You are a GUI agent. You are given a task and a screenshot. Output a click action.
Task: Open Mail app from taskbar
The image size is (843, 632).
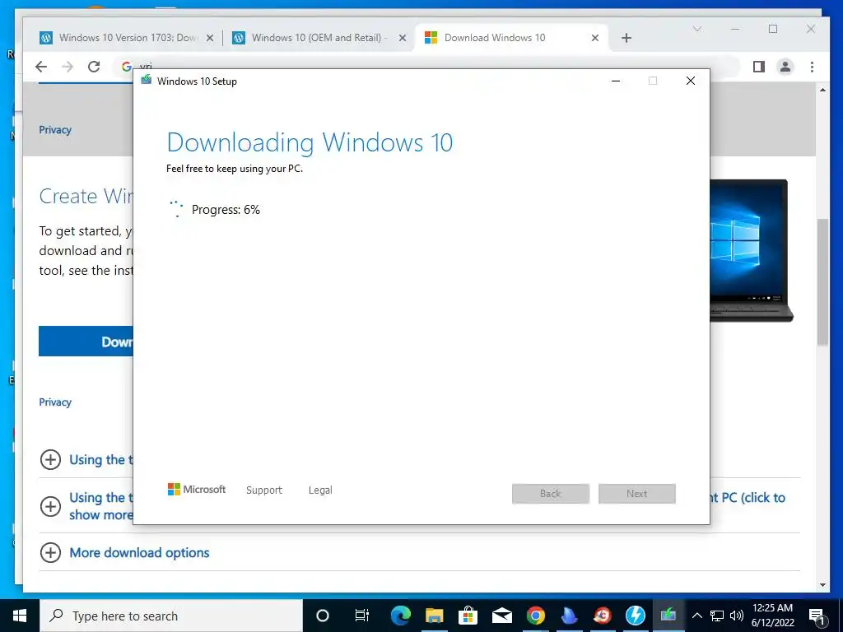click(501, 616)
